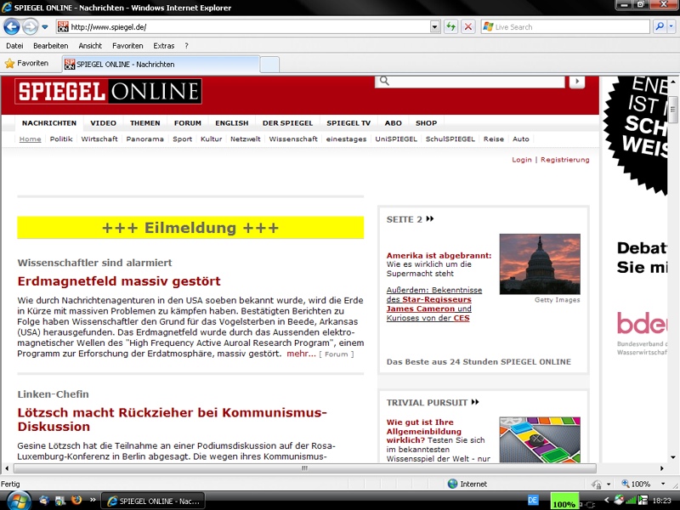Click the Trivial Pursuit board thumbnail
This screenshot has height=510, width=680.
point(540,439)
